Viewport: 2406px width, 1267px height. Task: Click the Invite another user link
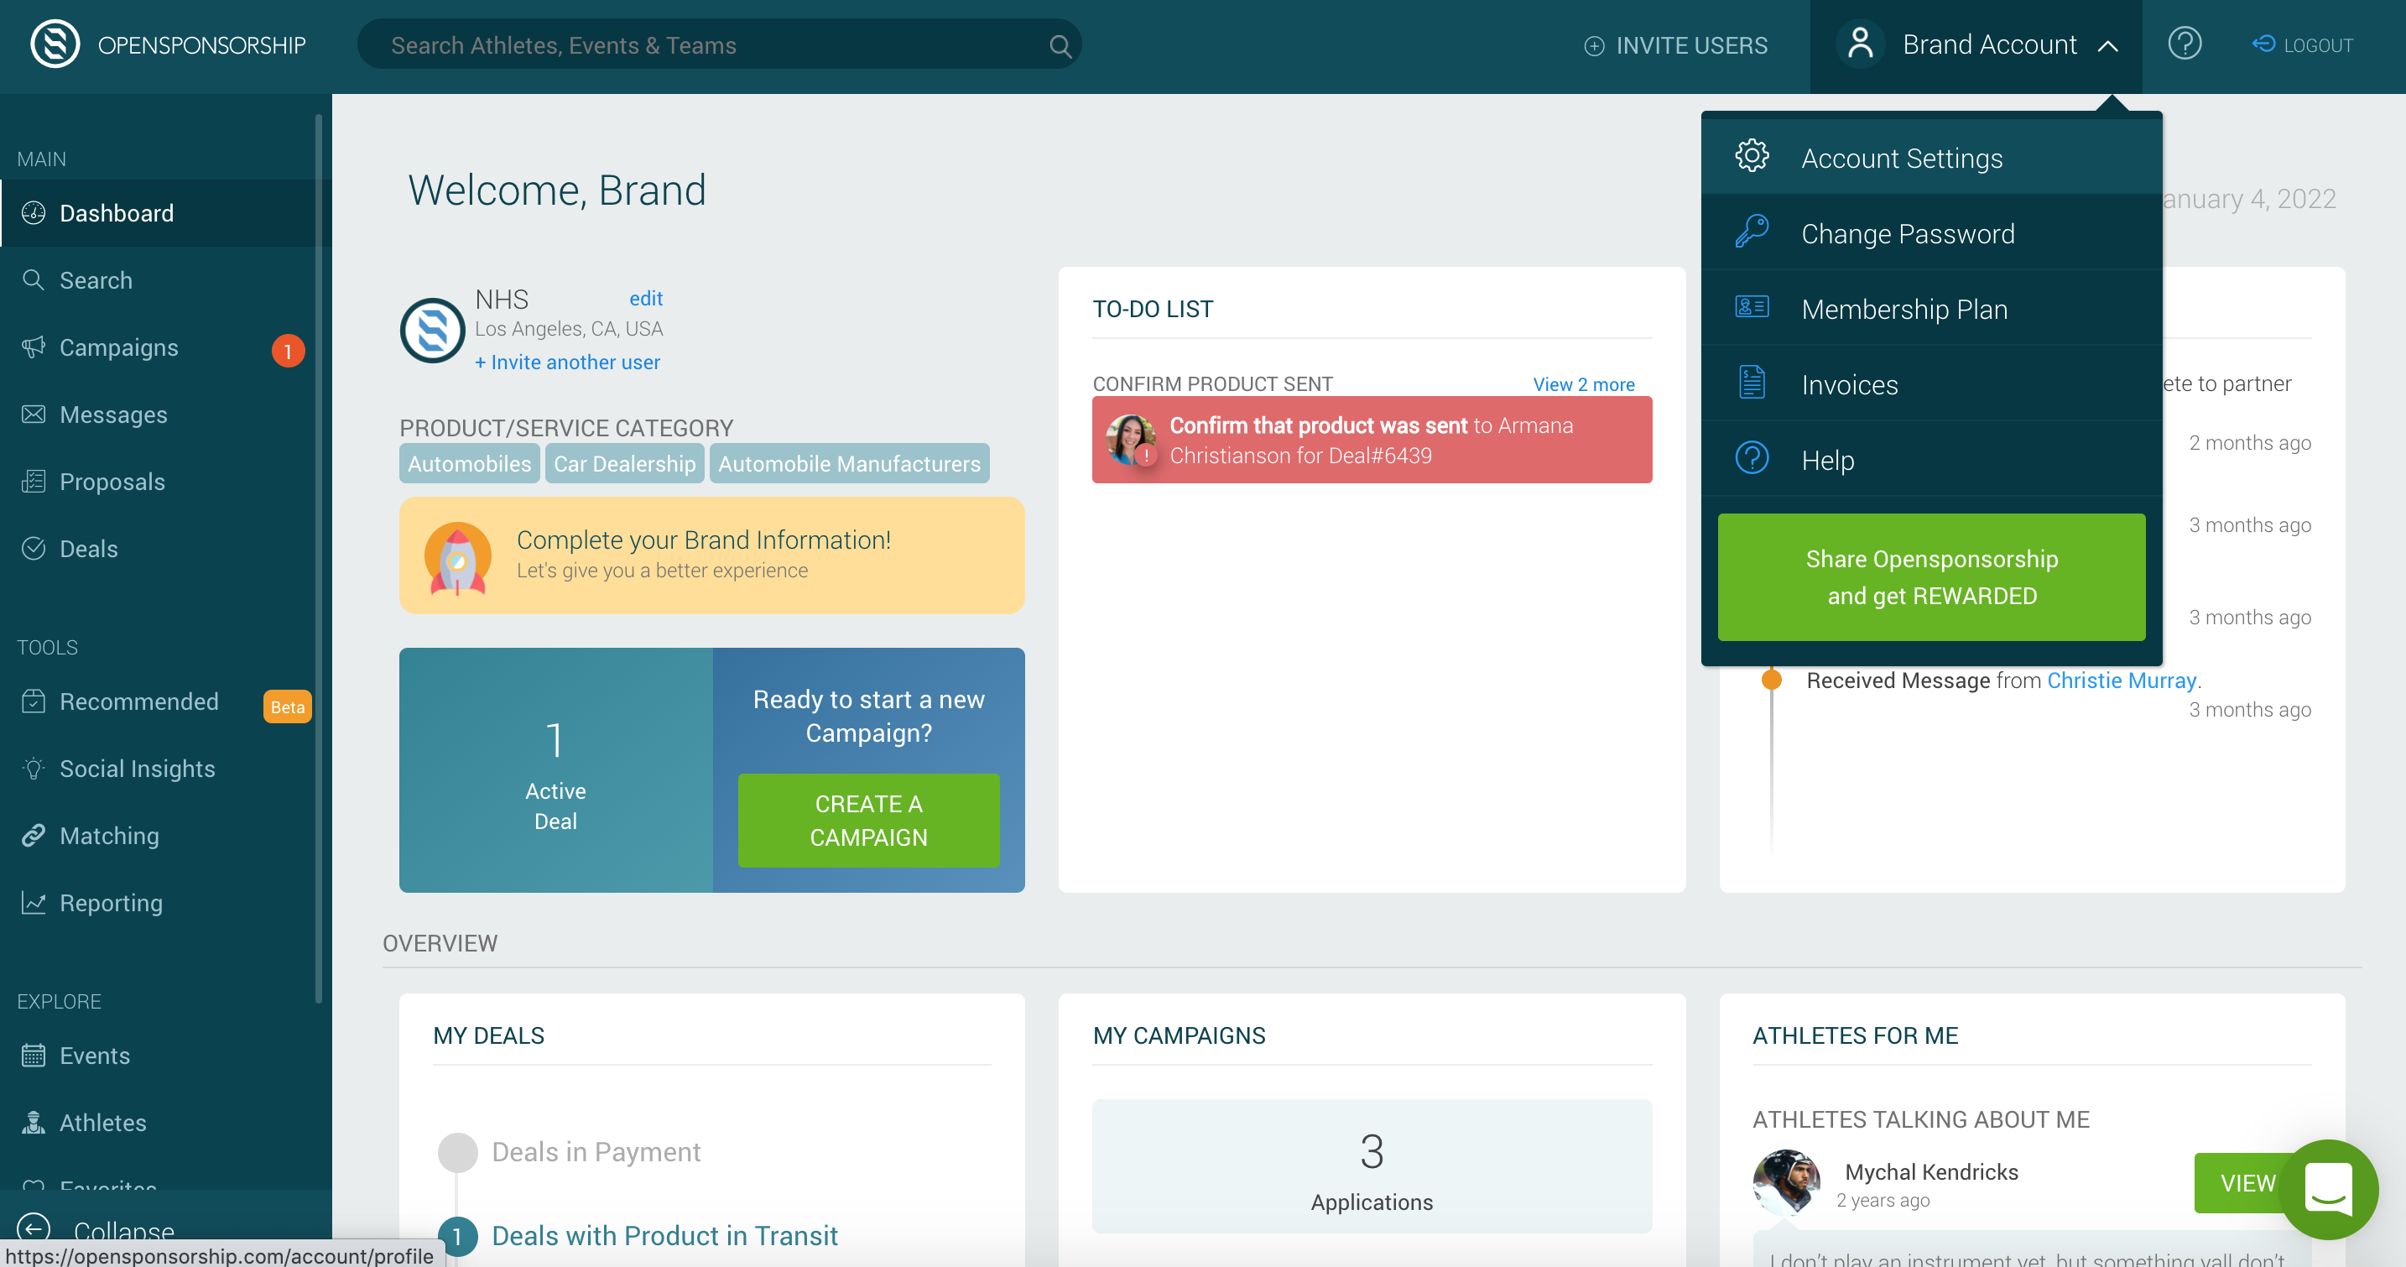pos(567,362)
